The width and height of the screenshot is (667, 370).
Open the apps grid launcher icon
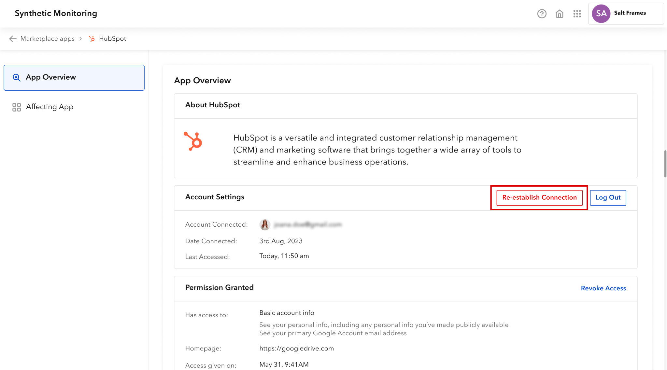[x=577, y=14]
